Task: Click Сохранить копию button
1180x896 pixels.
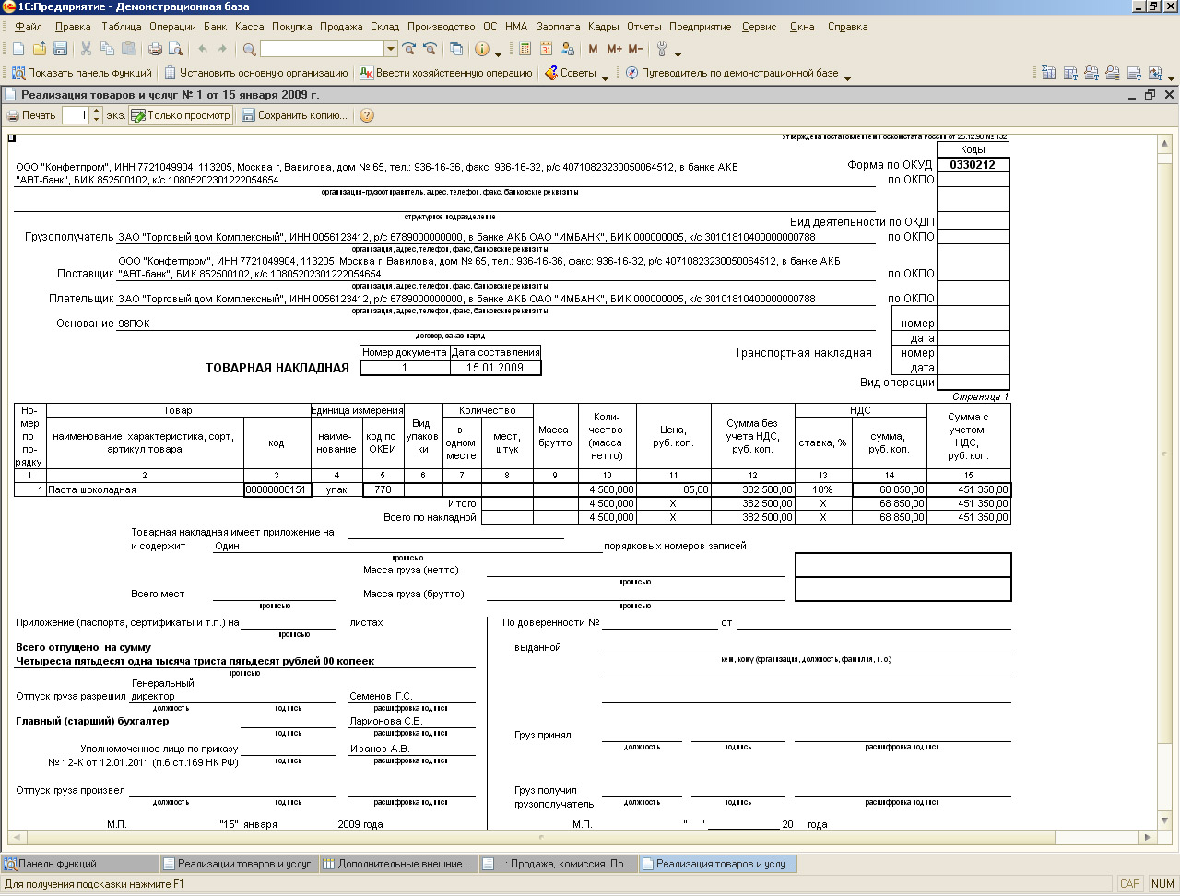Action: pos(295,115)
